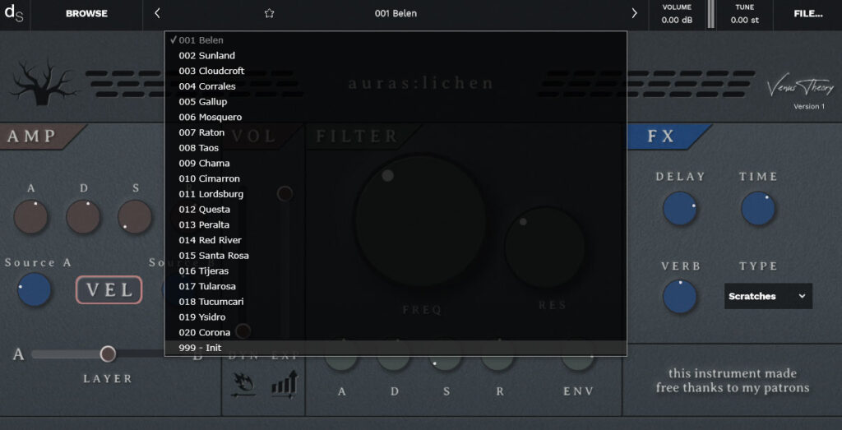Click the Venus Theory signature logo

pyautogui.click(x=800, y=86)
